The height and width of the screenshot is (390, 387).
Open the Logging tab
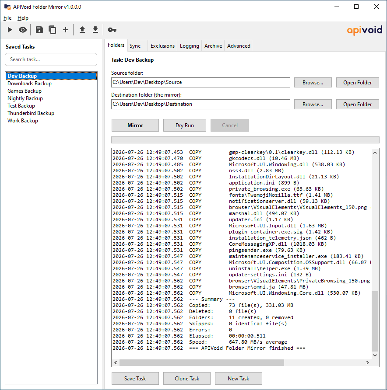[189, 46]
